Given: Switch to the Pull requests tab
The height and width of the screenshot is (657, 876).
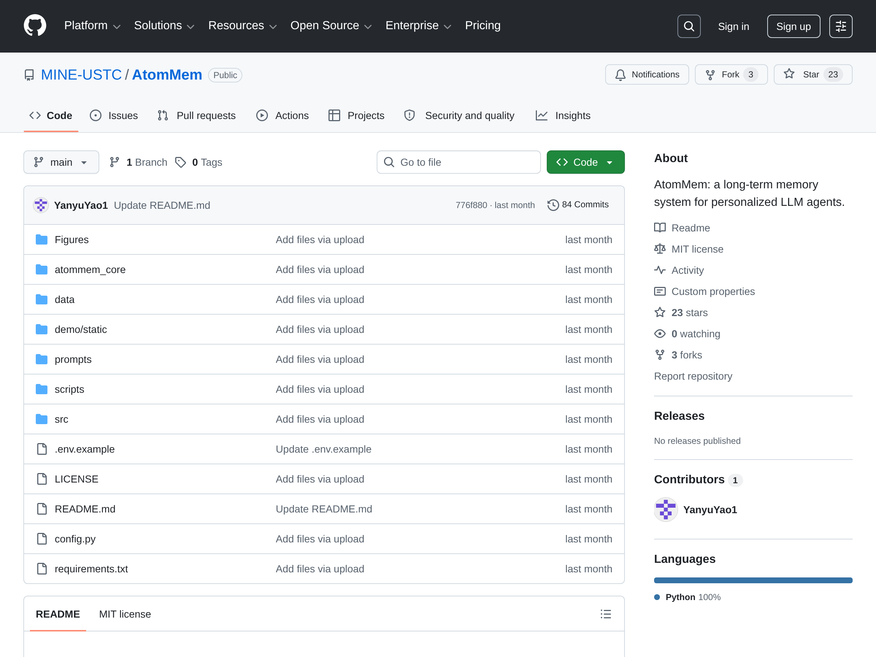Looking at the screenshot, I should tap(197, 116).
